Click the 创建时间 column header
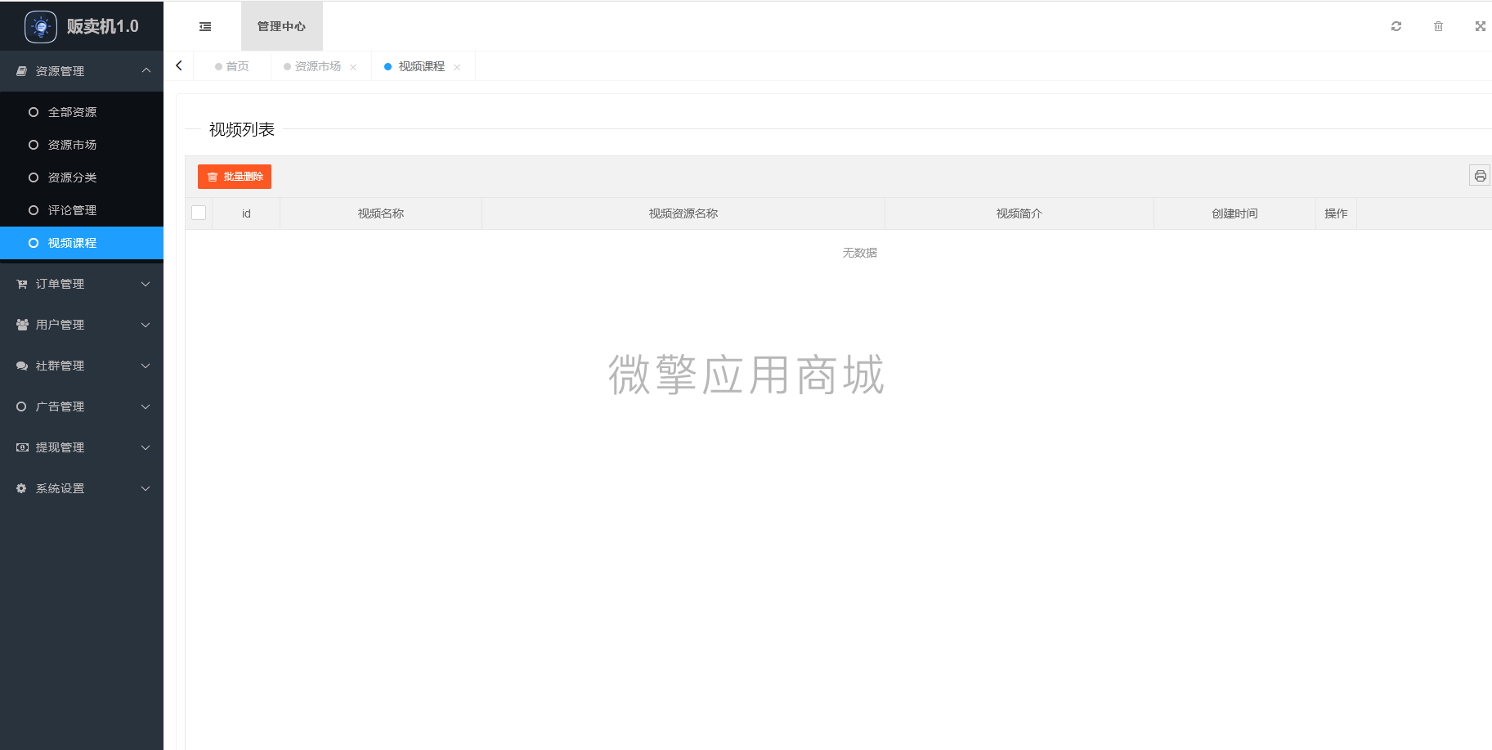Screen dimensions: 1492x750 (x=1234, y=213)
